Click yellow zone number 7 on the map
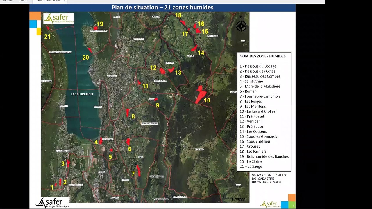 (x=133, y=174)
